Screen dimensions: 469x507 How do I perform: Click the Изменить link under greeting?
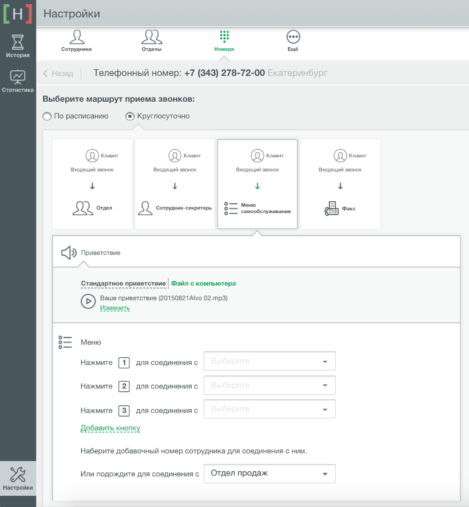pos(115,308)
